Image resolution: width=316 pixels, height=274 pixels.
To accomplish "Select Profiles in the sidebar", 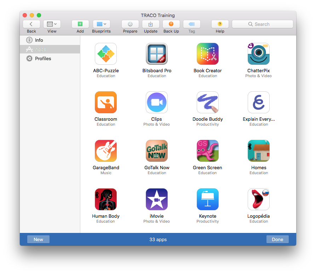I will click(50, 58).
